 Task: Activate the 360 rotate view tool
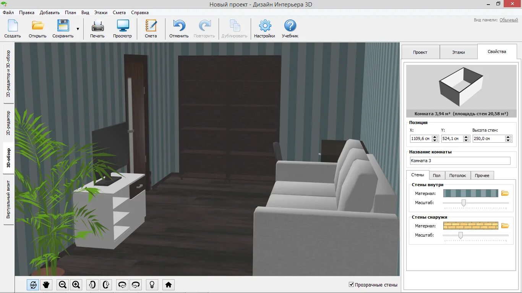33,285
